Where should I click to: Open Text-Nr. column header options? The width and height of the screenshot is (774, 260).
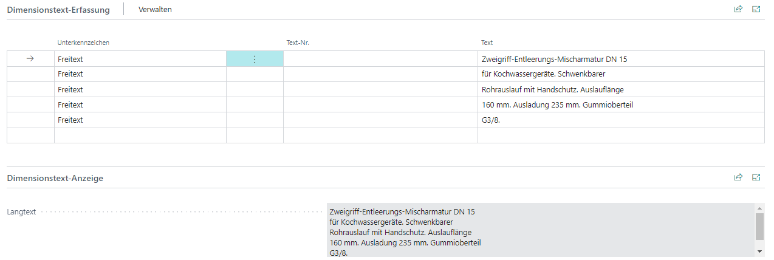[298, 43]
